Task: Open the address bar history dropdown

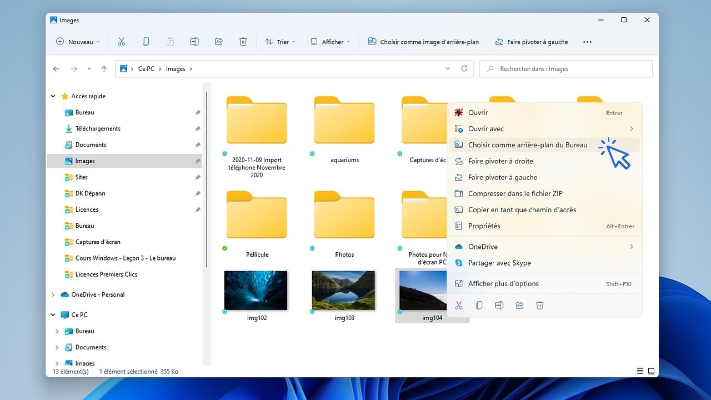Action: [448, 69]
